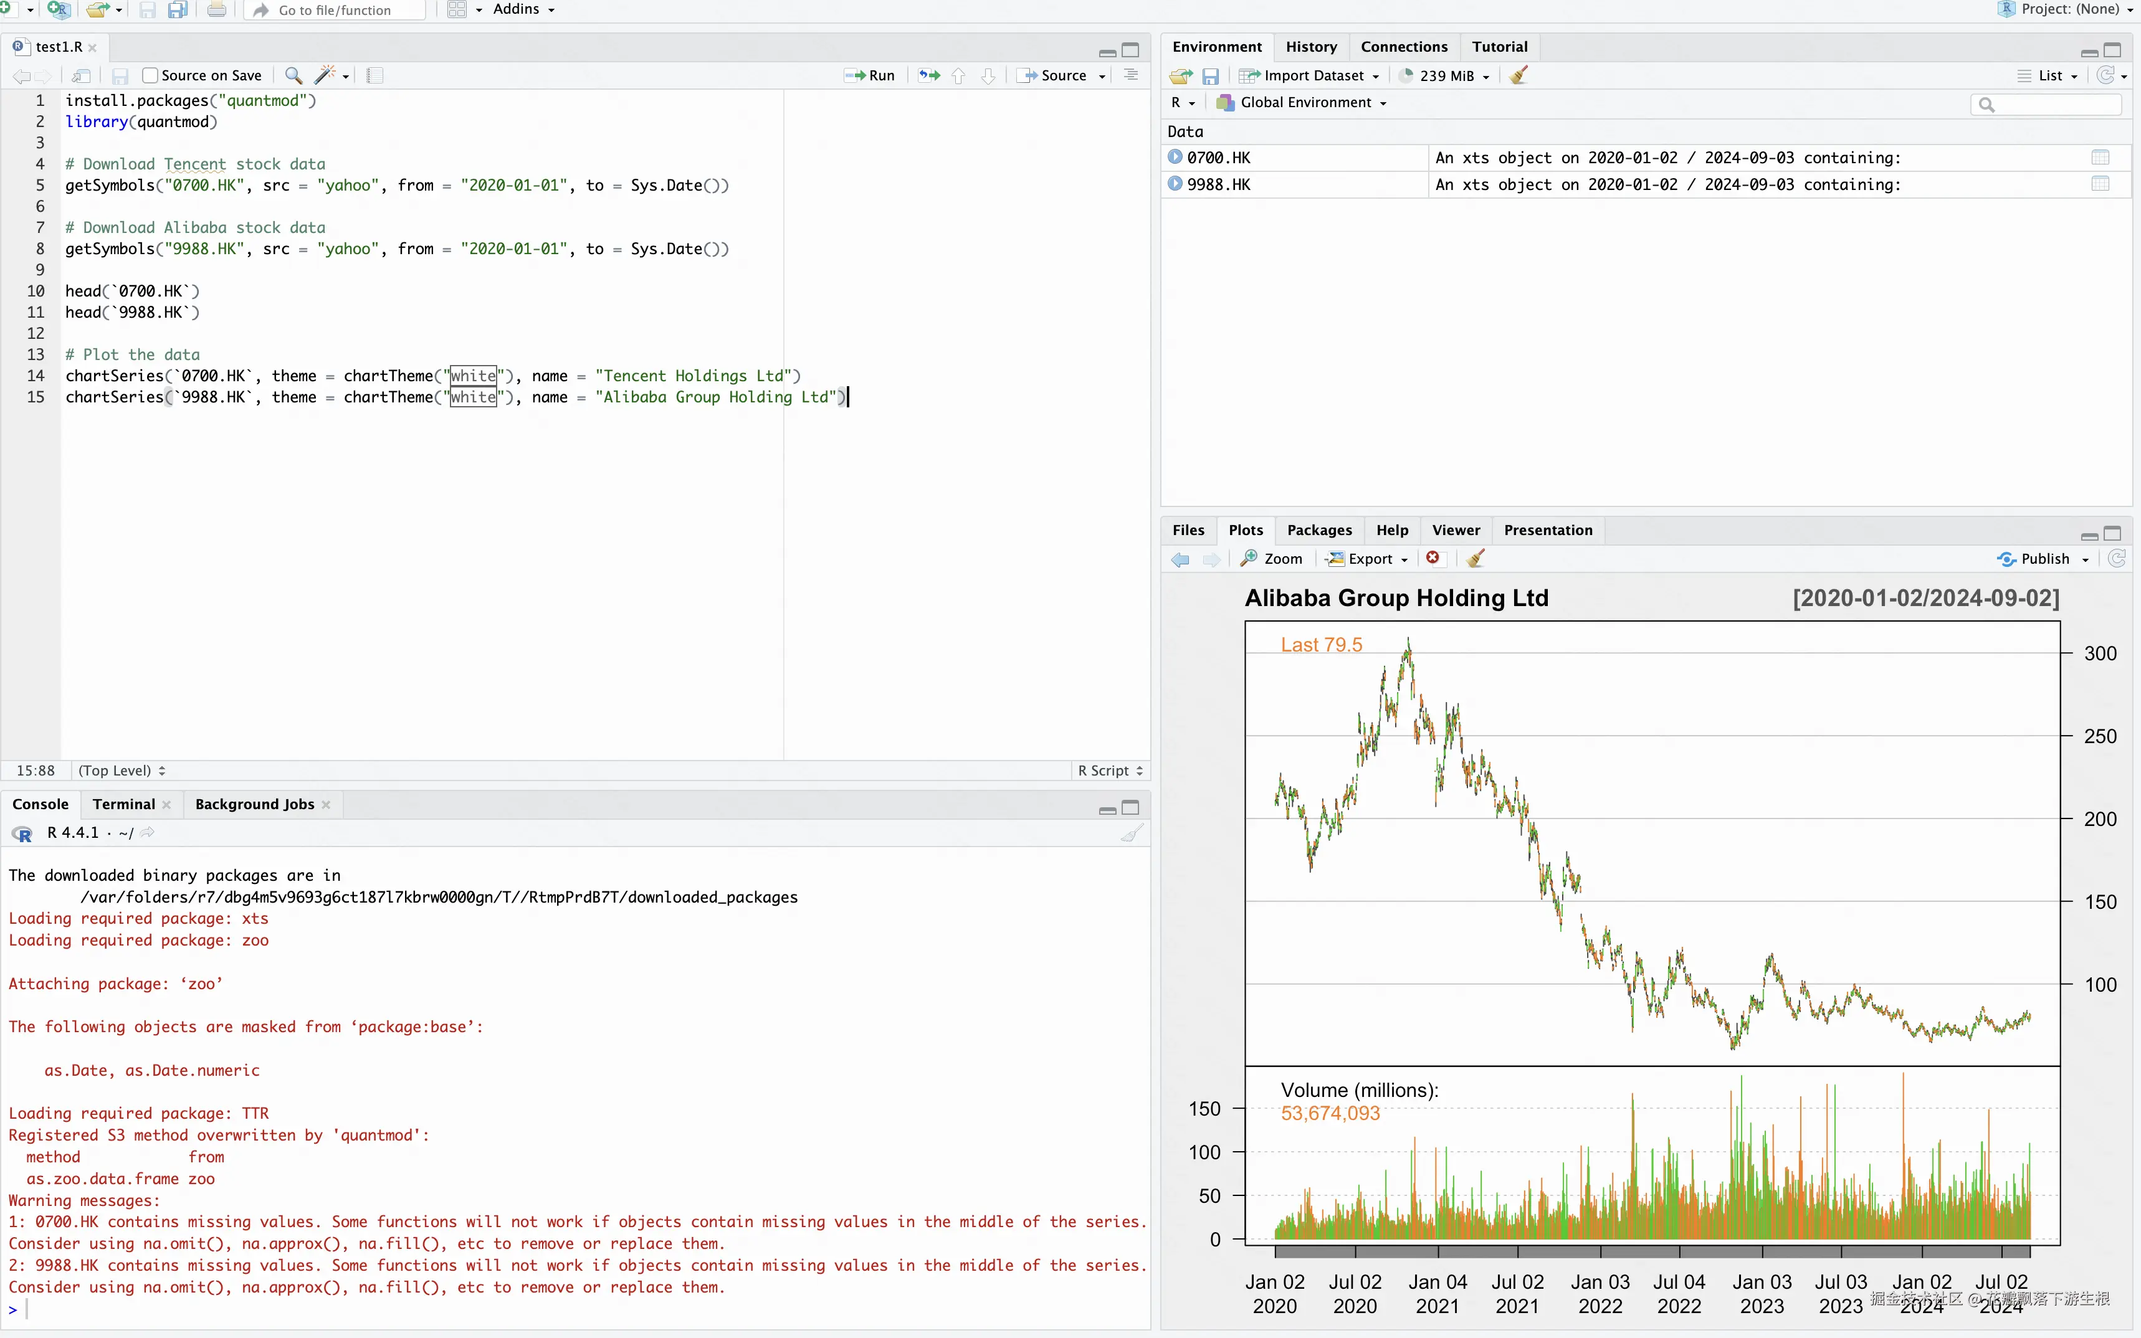Remove current plot with red X icon
2141x1338 pixels.
click(1433, 558)
